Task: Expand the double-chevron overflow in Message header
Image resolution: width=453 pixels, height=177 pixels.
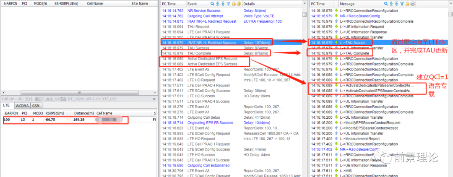Action: pyautogui.click(x=413, y=4)
